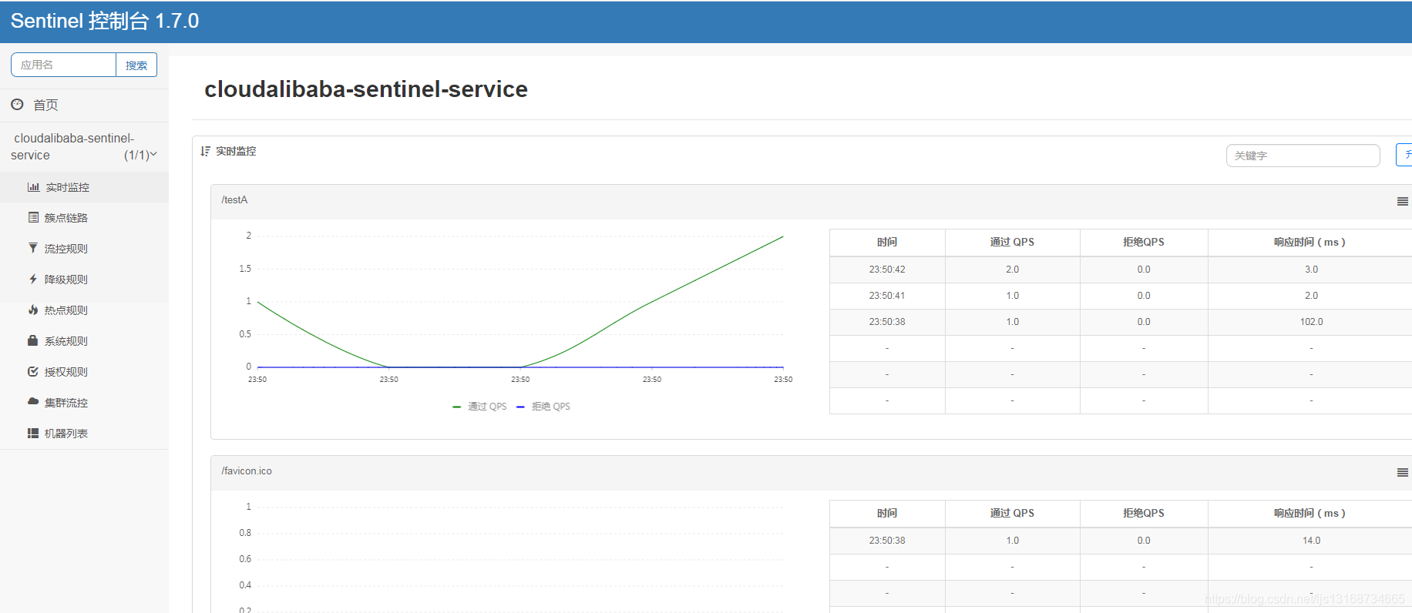Focus the 应用名 search field
The height and width of the screenshot is (613, 1412).
63,65
